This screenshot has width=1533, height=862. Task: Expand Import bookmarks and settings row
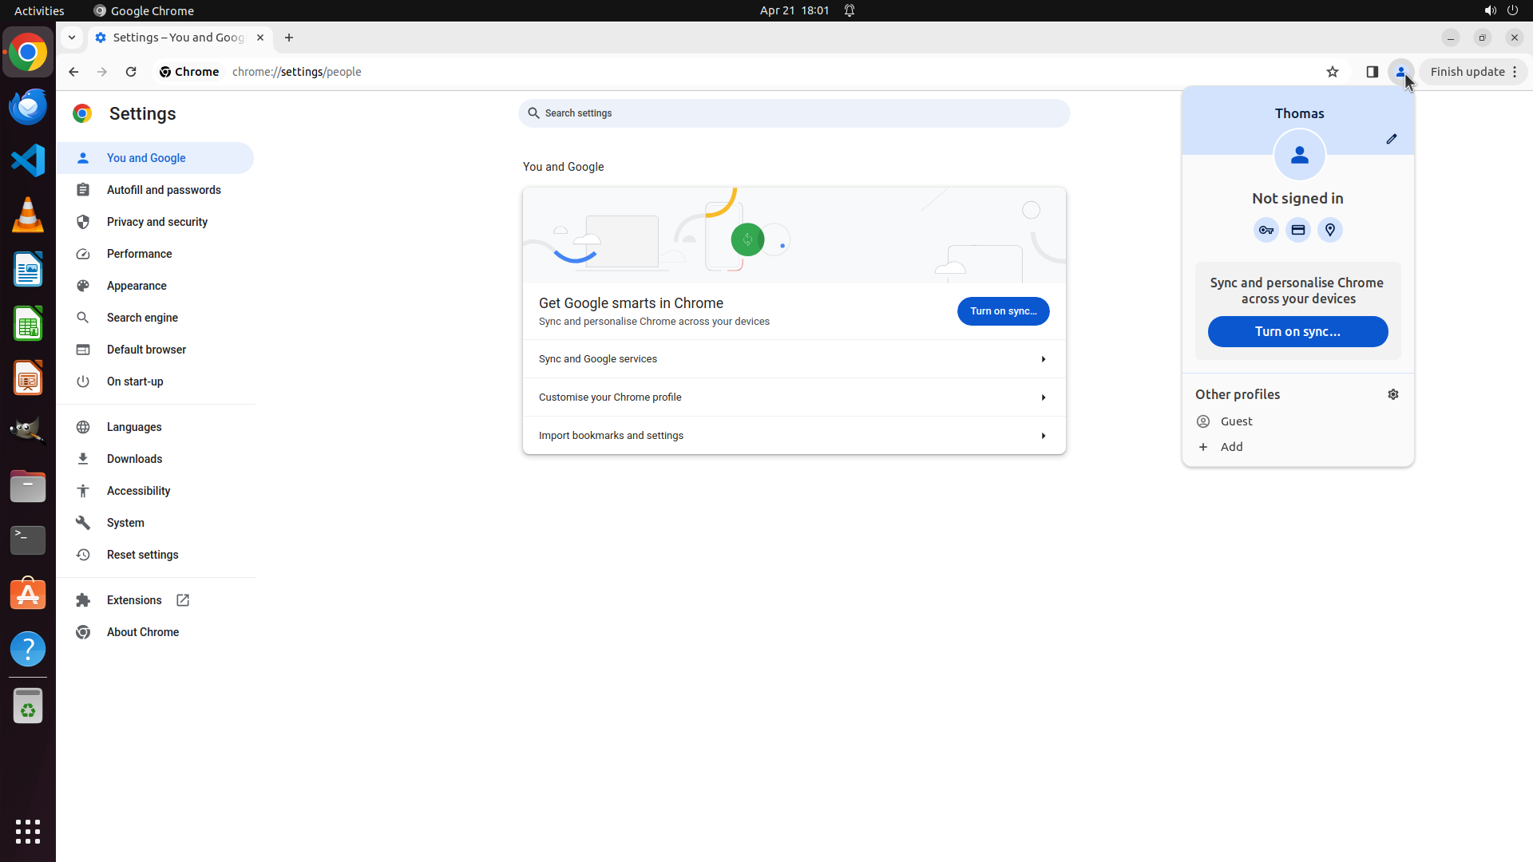pyautogui.click(x=793, y=436)
